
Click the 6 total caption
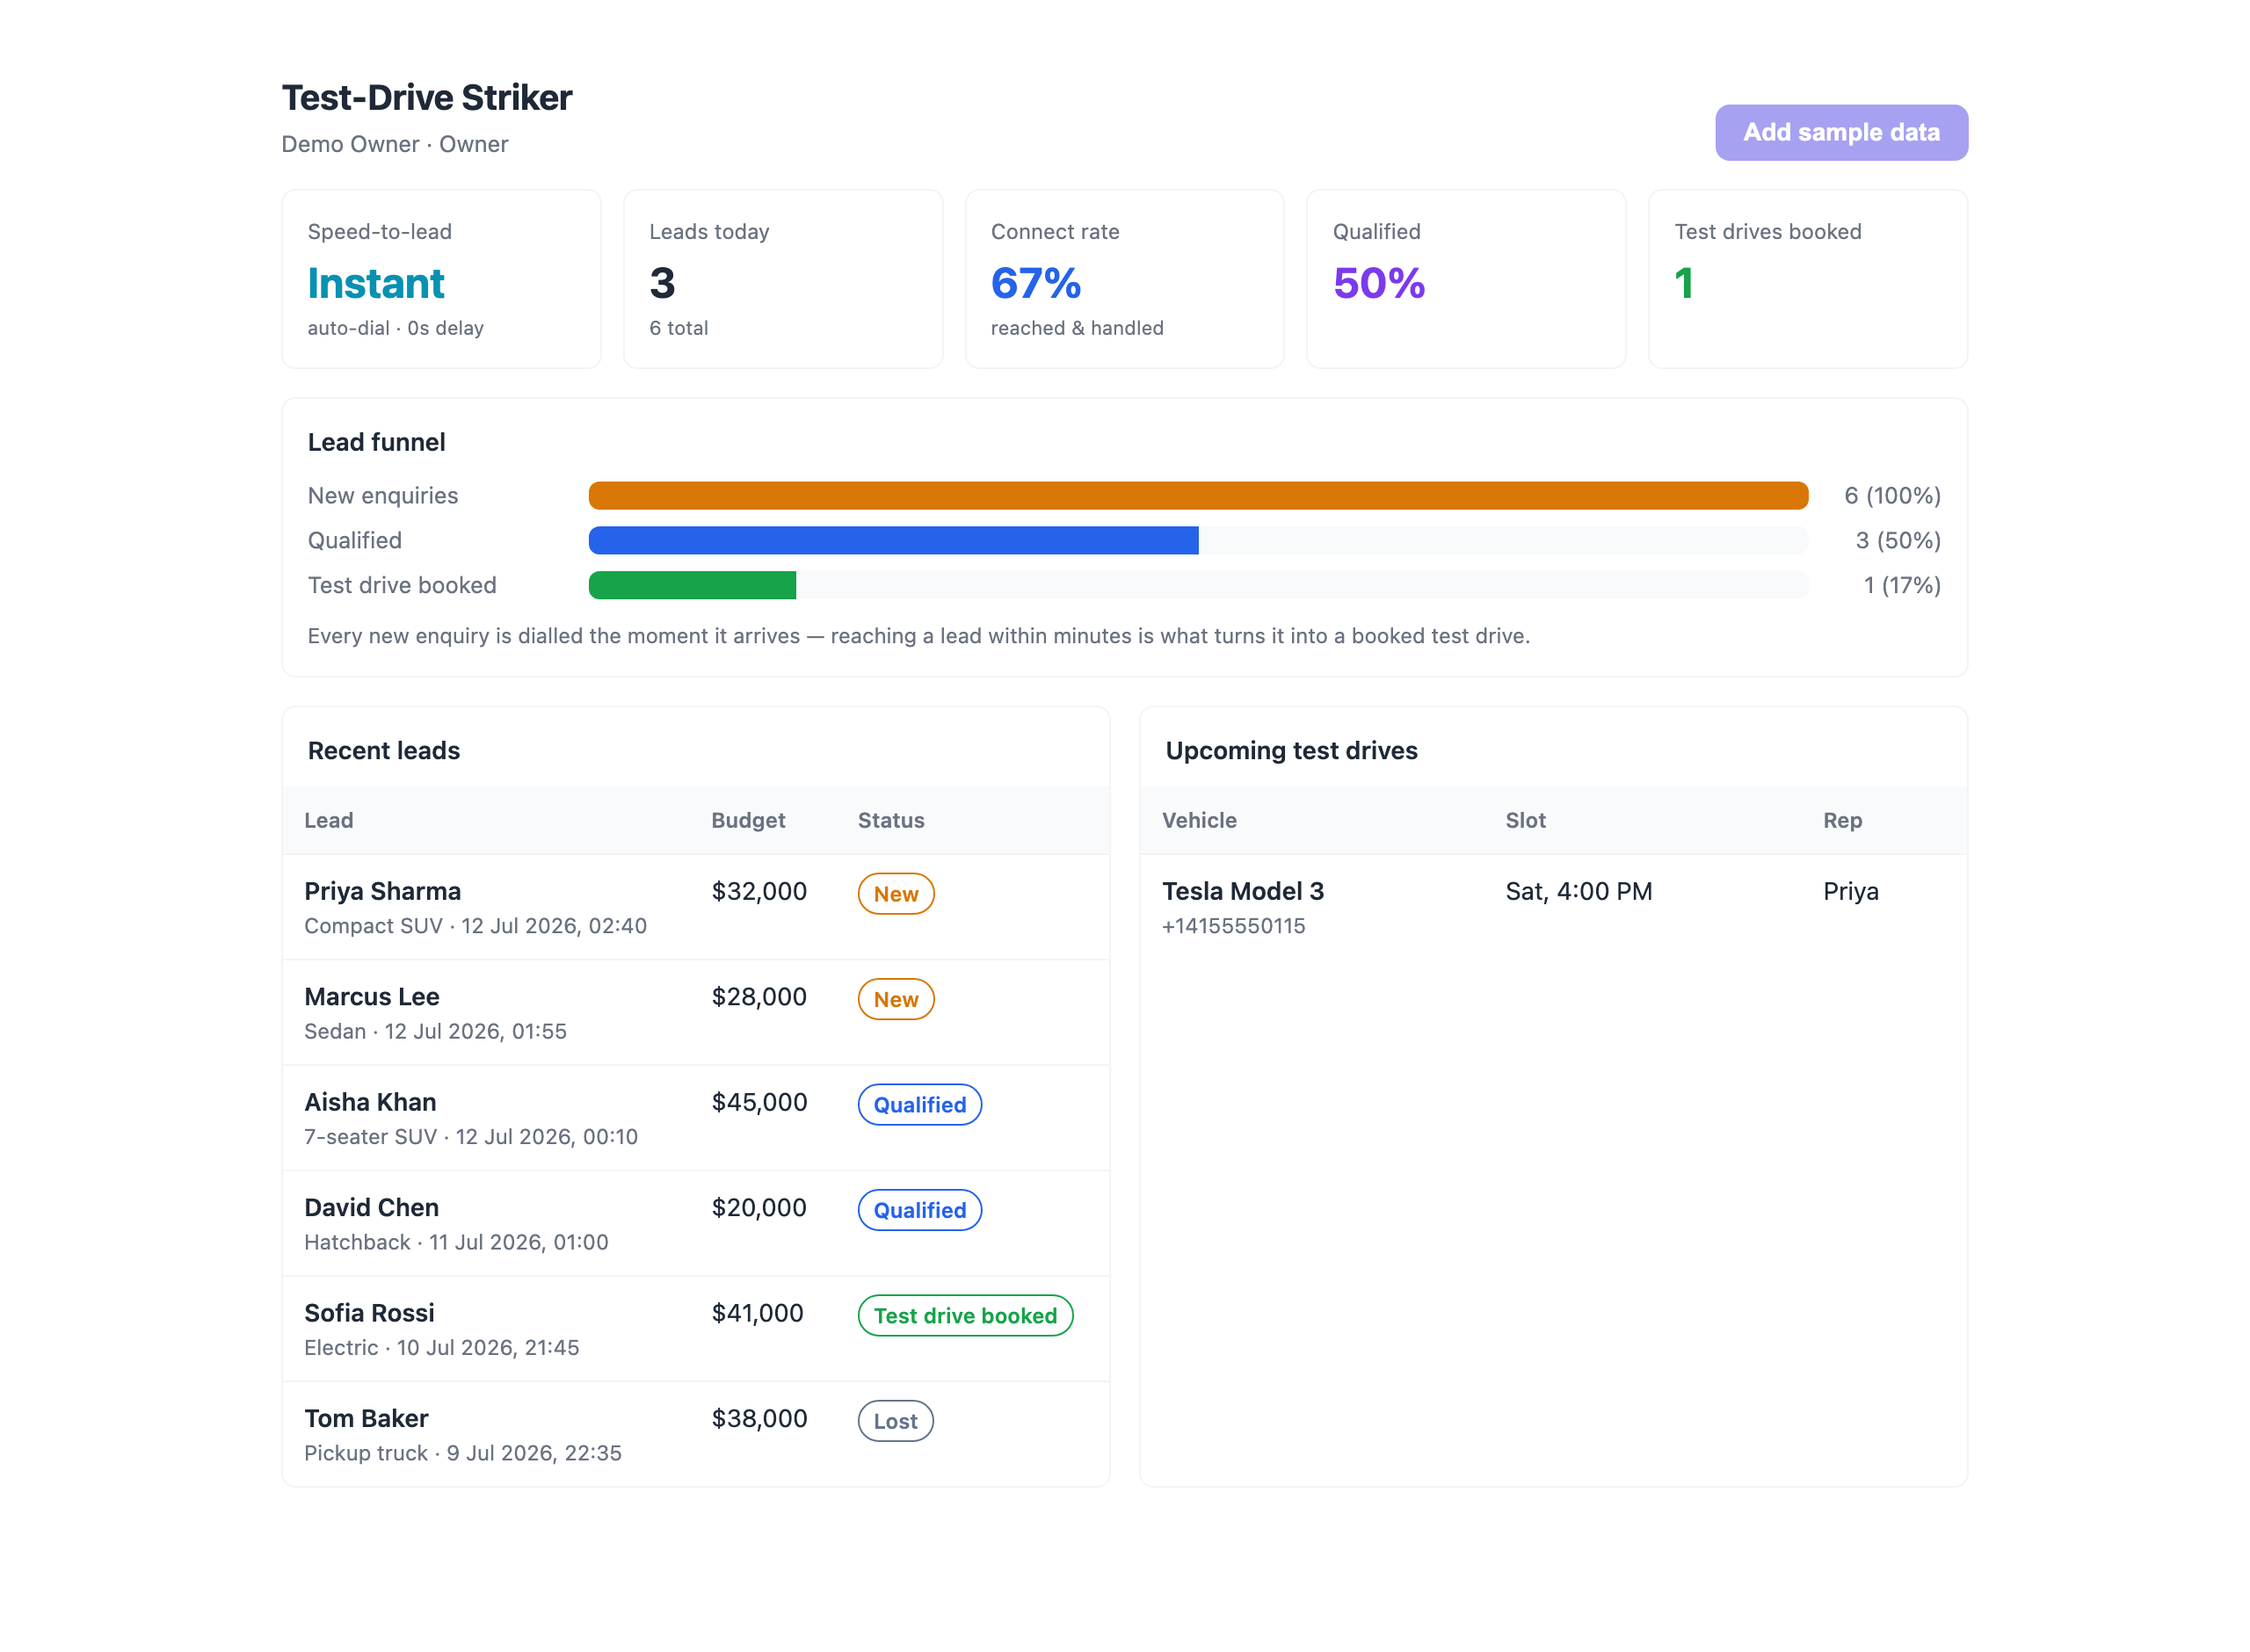click(679, 328)
